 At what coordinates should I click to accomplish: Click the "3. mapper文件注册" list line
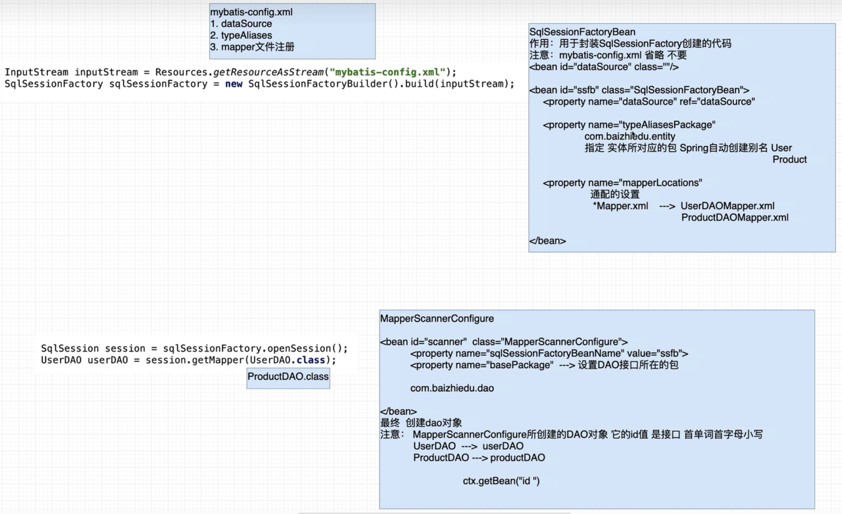[x=253, y=47]
